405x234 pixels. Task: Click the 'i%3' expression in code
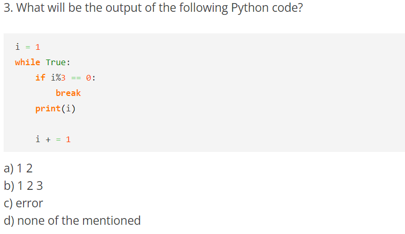[x=58, y=77]
